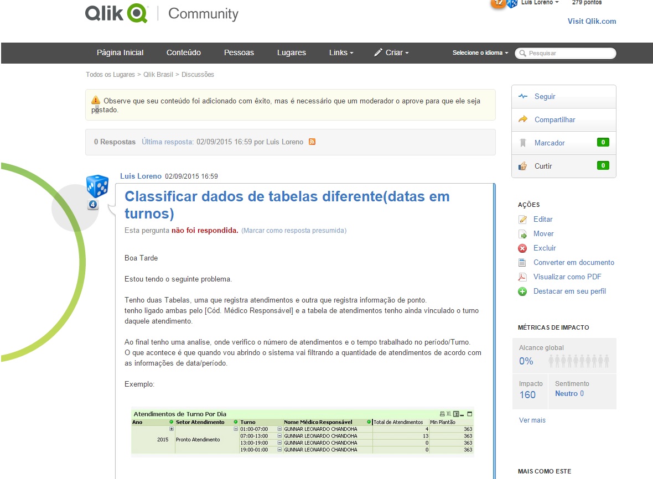This screenshot has height=479, width=653.
Task: Click the Editar action link
Action: pos(543,220)
